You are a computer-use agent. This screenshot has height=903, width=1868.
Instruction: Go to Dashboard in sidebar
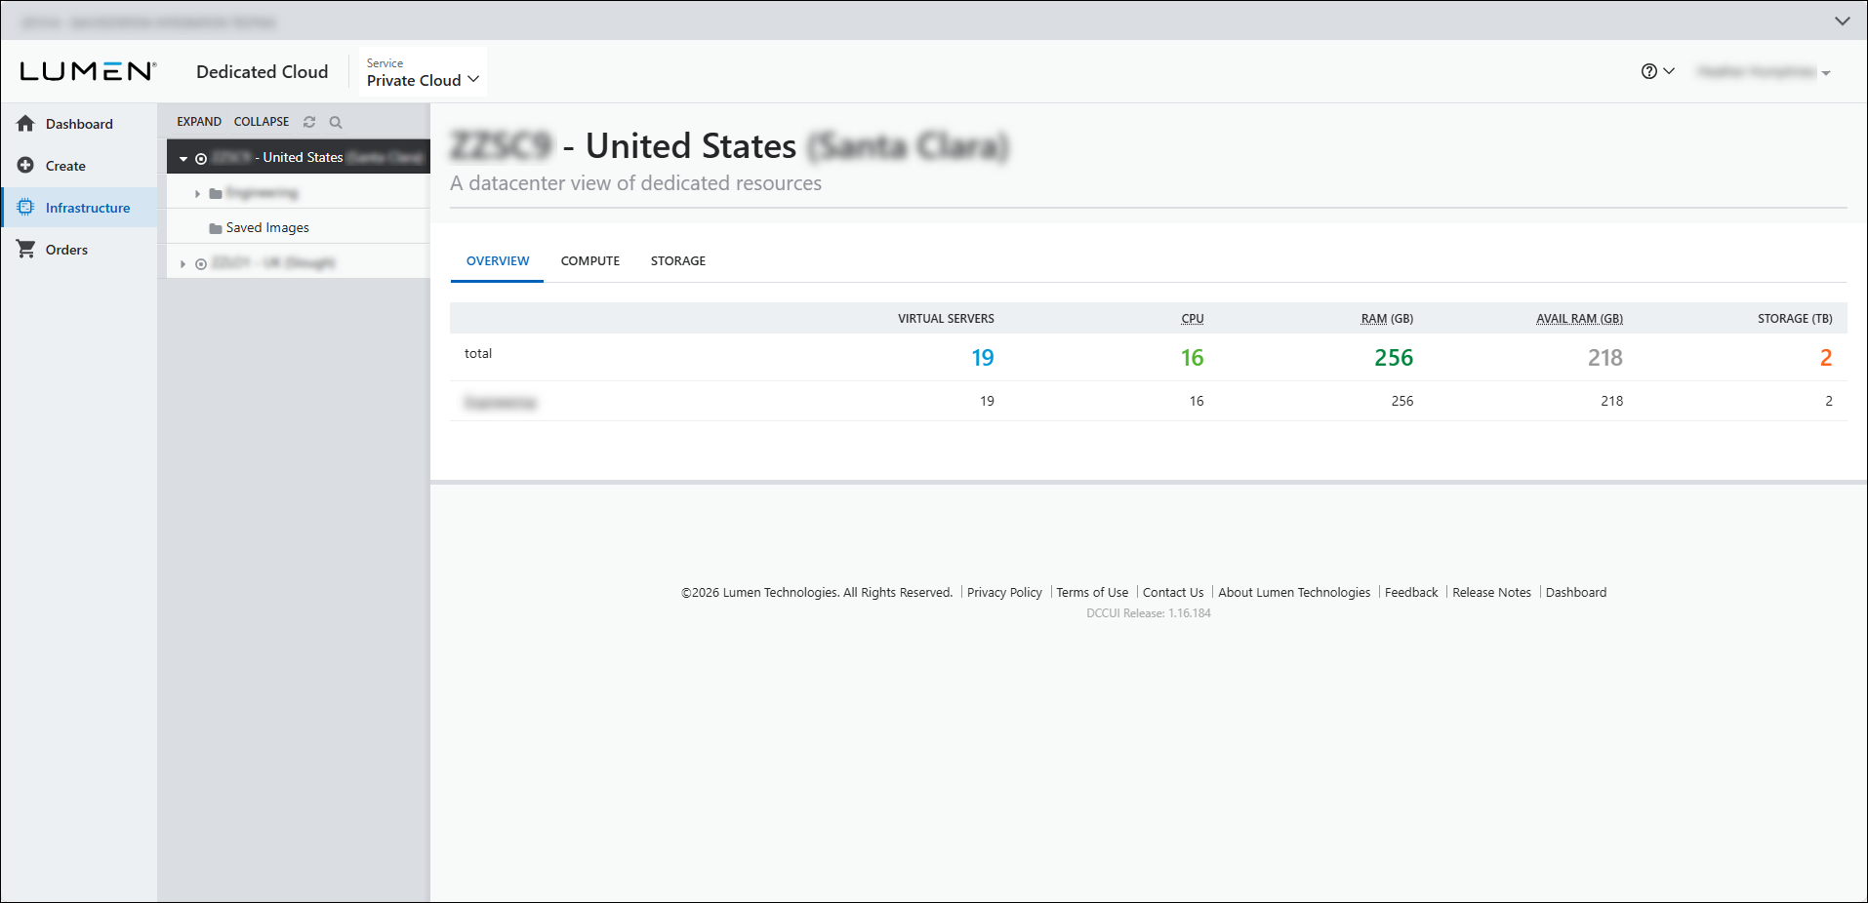79,124
